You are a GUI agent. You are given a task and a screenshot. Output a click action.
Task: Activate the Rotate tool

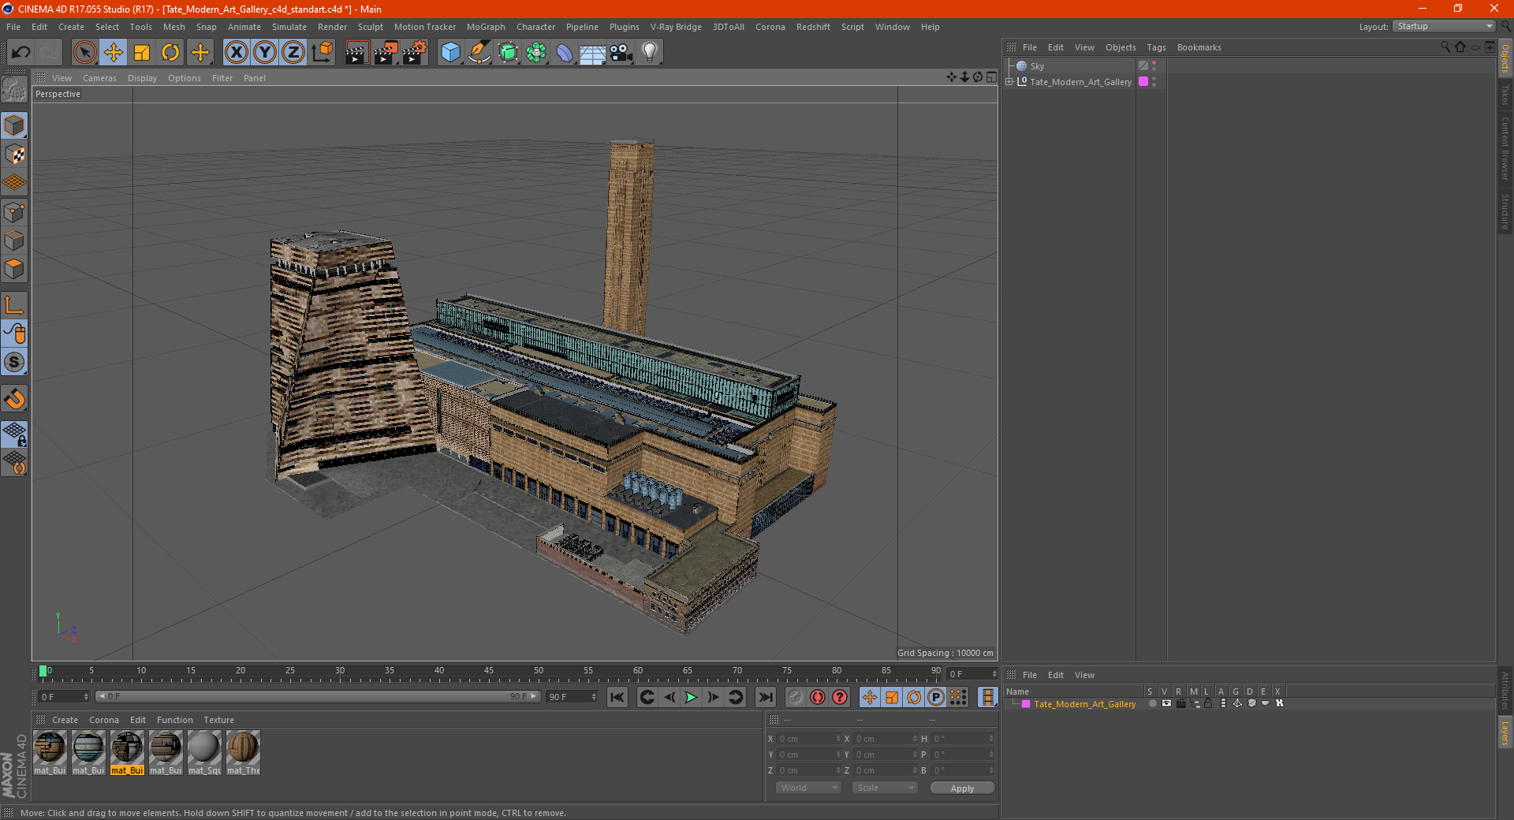click(x=170, y=53)
